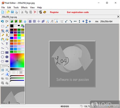Toggle the transparent color swatch option
This screenshot has height=108, width=120.
click(15, 26)
